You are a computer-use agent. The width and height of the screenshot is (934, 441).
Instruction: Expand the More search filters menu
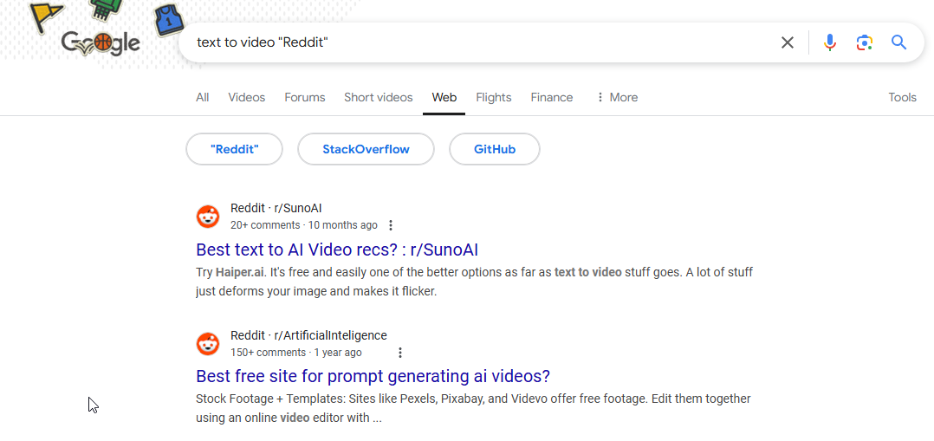point(617,97)
